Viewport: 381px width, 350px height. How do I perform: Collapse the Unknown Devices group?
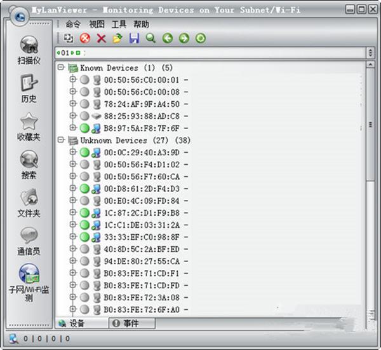click(x=61, y=140)
